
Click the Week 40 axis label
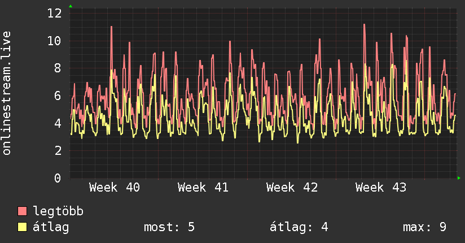coord(115,188)
